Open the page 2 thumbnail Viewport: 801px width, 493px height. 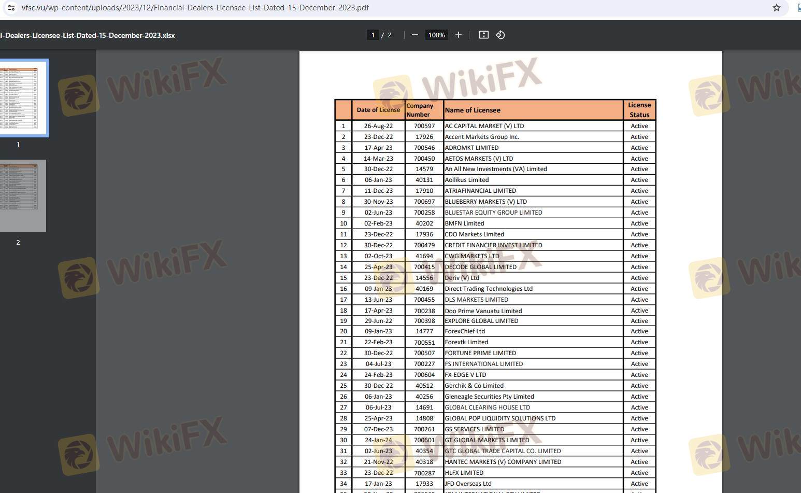click(22, 195)
